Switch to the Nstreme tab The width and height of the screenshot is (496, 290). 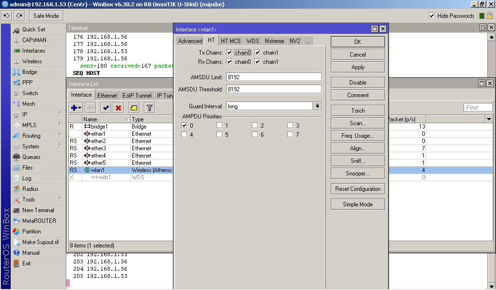274,41
